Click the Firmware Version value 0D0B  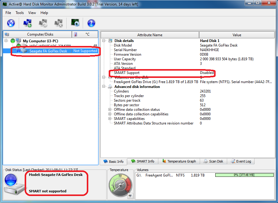coord(204,54)
